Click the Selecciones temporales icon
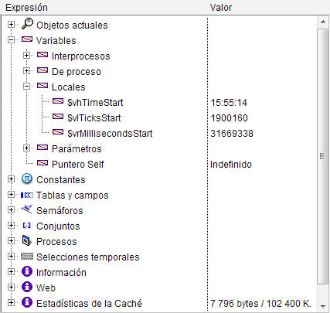Image resolution: width=330 pixels, height=313 pixels. [27, 257]
